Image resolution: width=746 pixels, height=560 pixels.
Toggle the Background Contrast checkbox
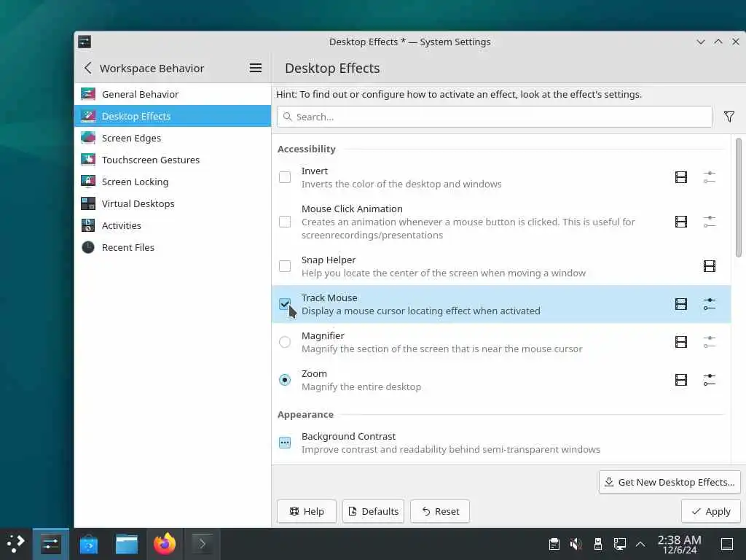coord(285,443)
